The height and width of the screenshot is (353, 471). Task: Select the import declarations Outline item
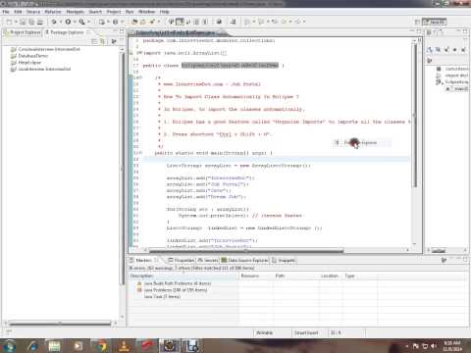[453, 76]
